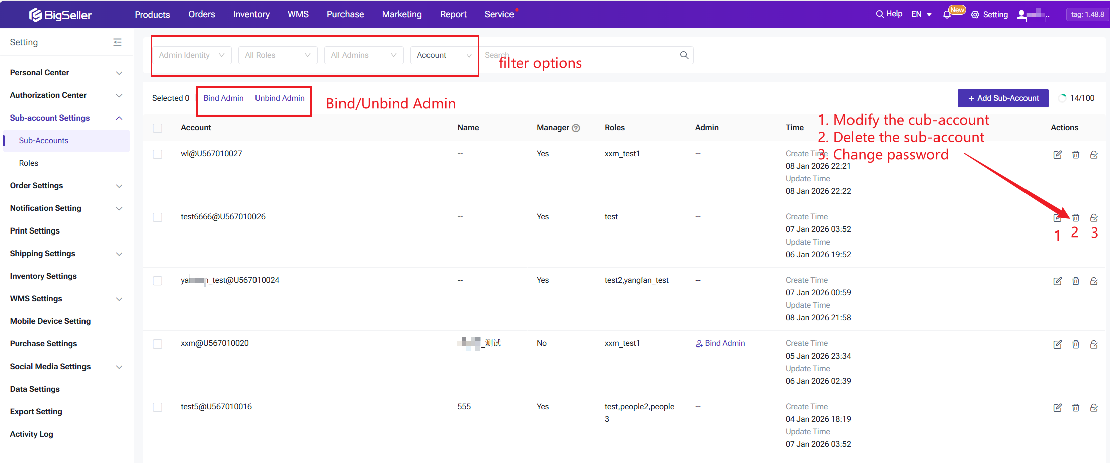This screenshot has height=463, width=1110.
Task: Click the search magnifier icon
Action: 684,55
